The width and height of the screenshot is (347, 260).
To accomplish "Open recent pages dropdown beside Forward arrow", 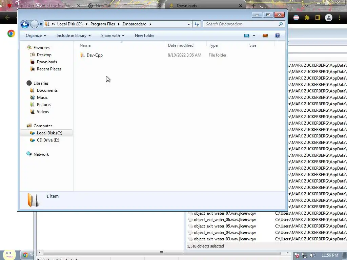I will tap(41, 24).
